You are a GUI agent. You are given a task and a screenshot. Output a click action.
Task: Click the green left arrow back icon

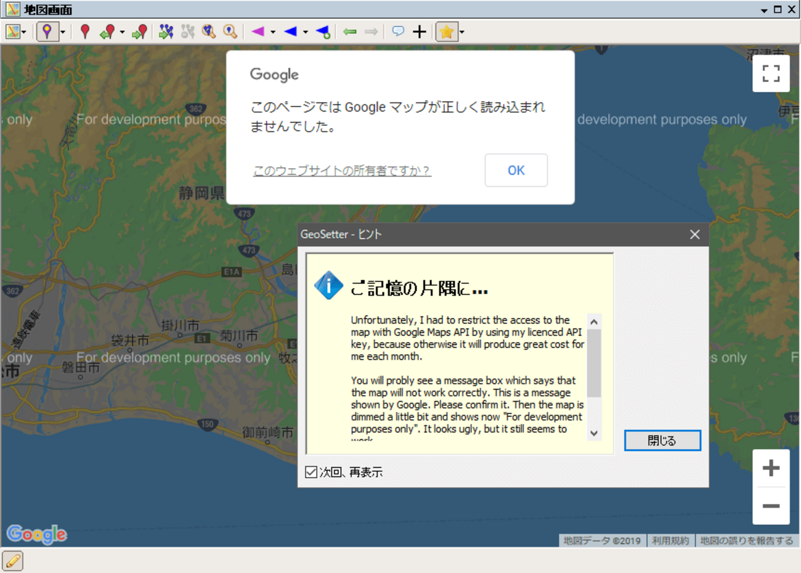coord(350,31)
